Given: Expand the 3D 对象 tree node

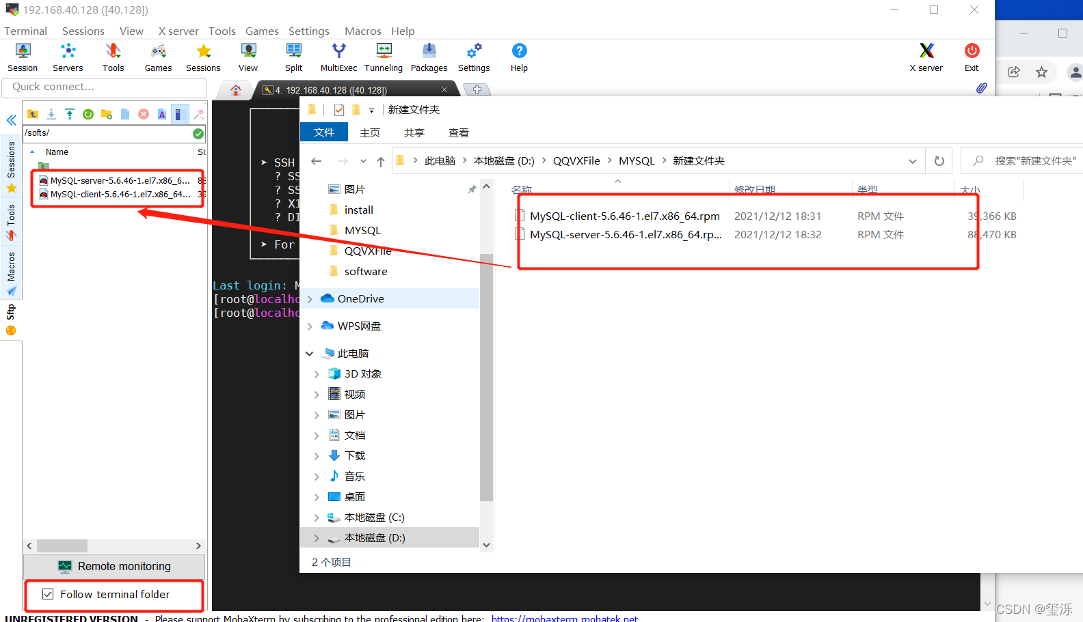Looking at the screenshot, I should pyautogui.click(x=317, y=374).
